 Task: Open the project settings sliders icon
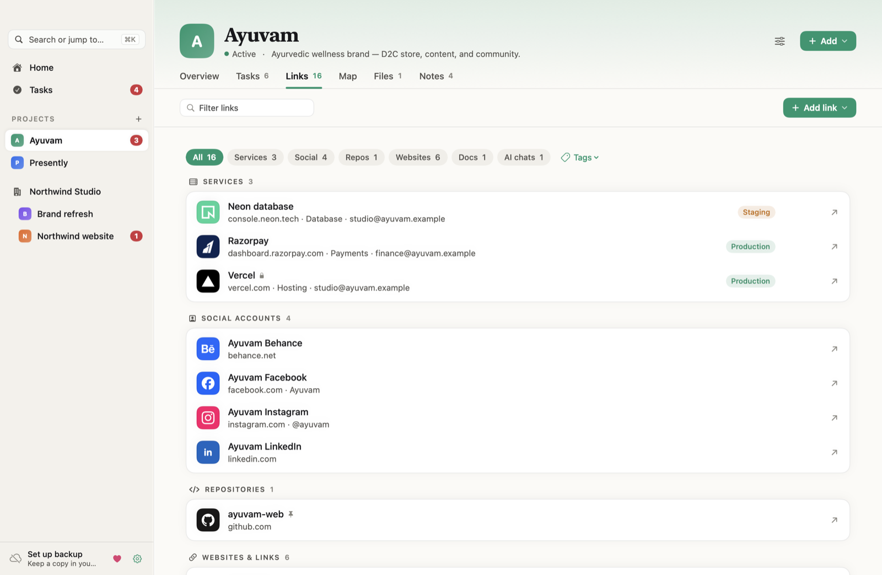click(x=779, y=41)
